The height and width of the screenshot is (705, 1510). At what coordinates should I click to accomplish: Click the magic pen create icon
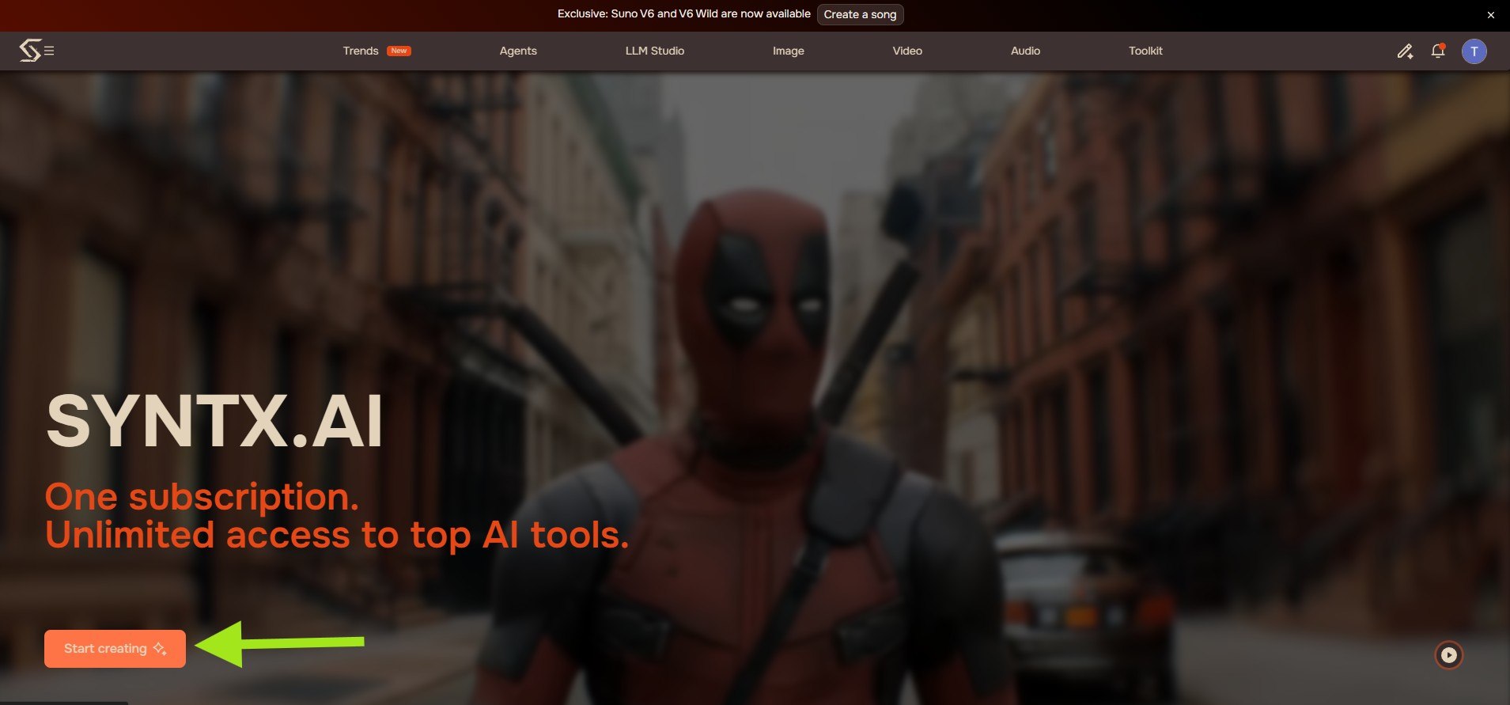[x=1405, y=51]
